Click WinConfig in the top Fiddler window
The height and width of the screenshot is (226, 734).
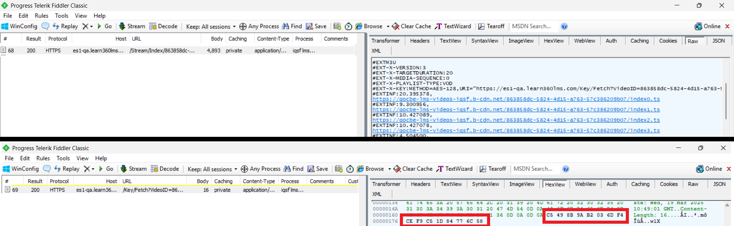click(19, 26)
